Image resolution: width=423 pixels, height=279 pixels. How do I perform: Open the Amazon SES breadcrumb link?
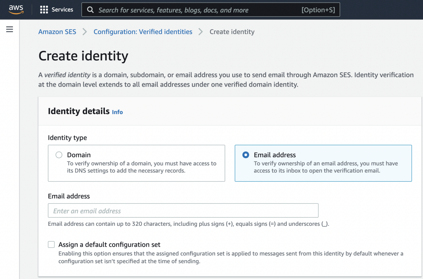[57, 32]
